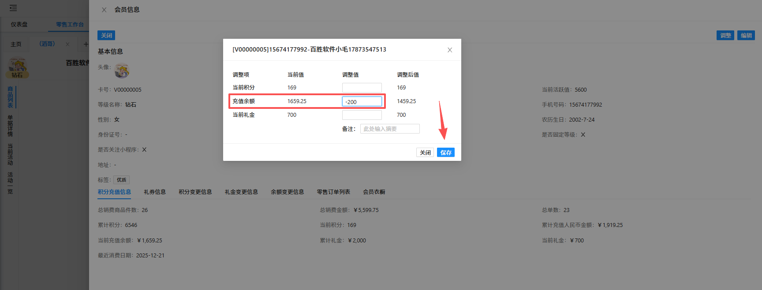Image resolution: width=762 pixels, height=290 pixels.
Task: Close the 会员信息 panel with the X icon
Action: point(104,10)
